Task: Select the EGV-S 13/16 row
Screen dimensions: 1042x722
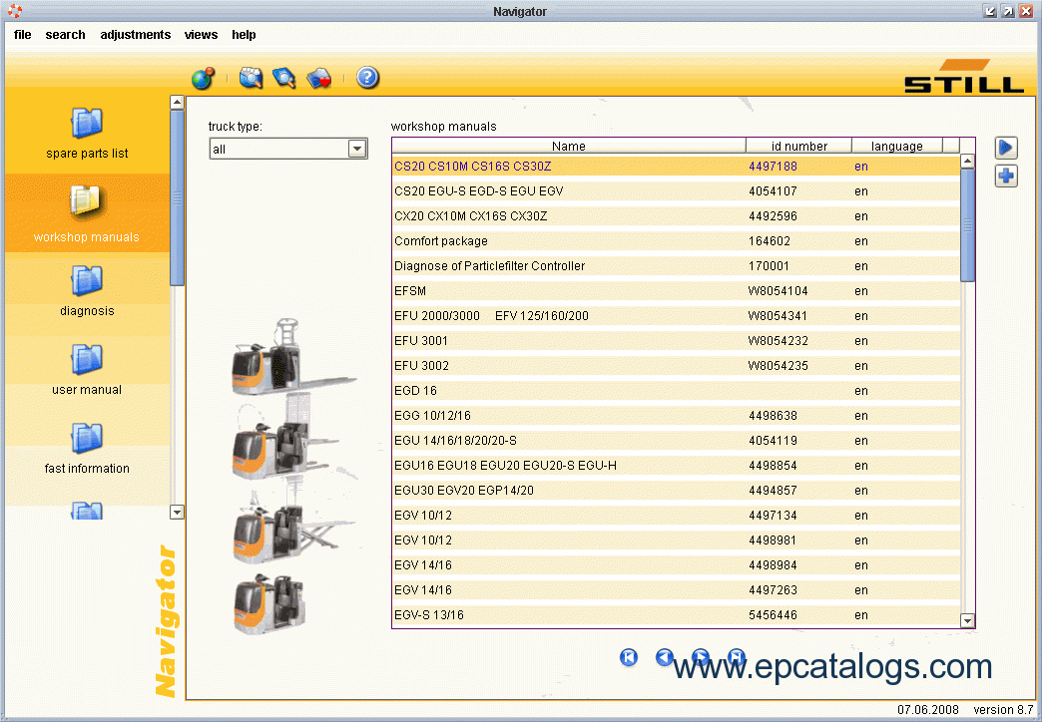Action: pos(677,615)
